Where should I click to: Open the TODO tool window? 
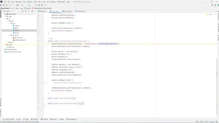(26, 119)
